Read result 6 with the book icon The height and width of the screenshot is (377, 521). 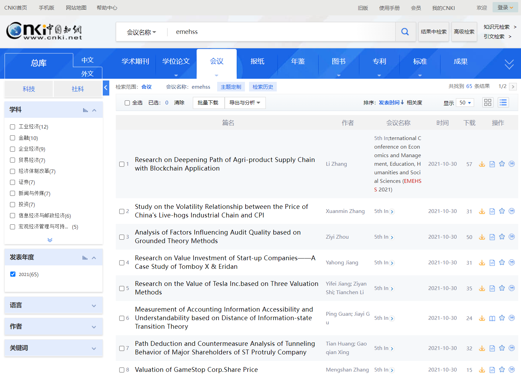(x=492, y=318)
